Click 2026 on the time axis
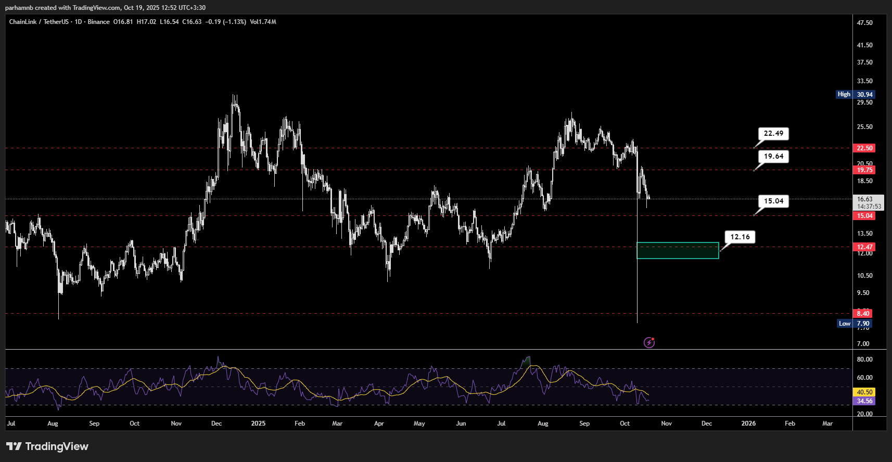 click(x=748, y=423)
